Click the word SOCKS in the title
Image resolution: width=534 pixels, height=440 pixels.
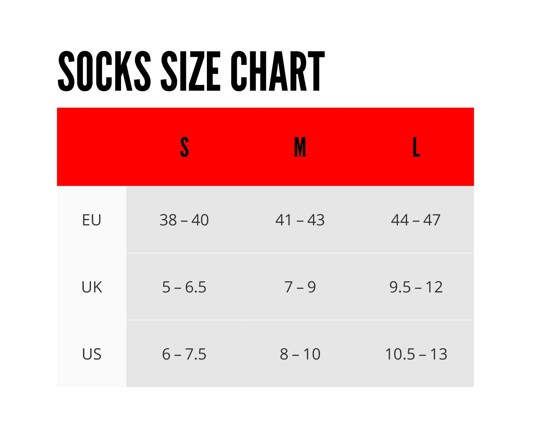click(x=104, y=71)
